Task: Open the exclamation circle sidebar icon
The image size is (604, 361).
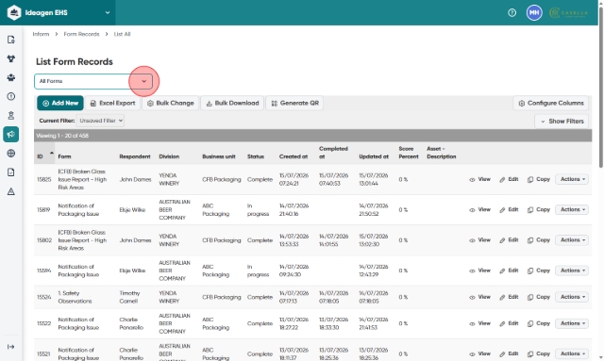Action: point(10,96)
